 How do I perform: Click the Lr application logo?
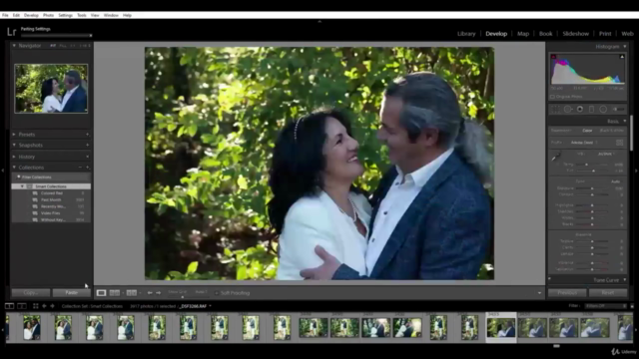pos(11,32)
